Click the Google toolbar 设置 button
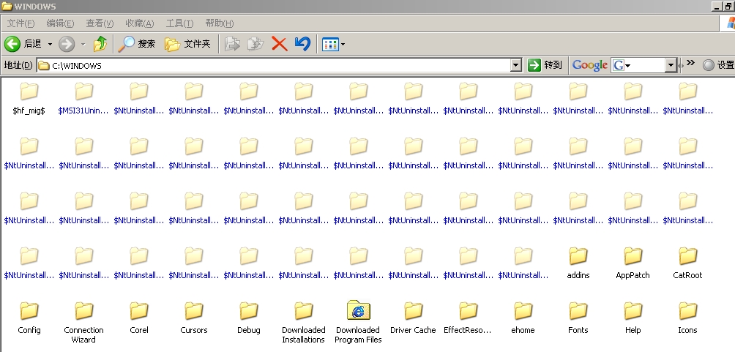Image resolution: width=735 pixels, height=352 pixels. (718, 65)
